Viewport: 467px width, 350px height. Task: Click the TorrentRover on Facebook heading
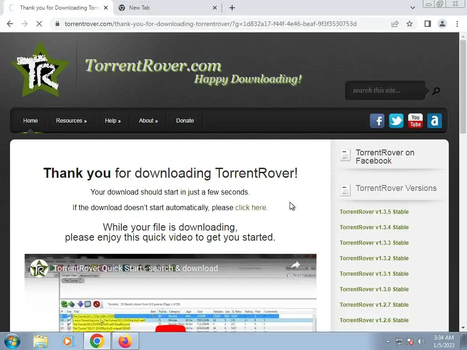pyautogui.click(x=385, y=157)
